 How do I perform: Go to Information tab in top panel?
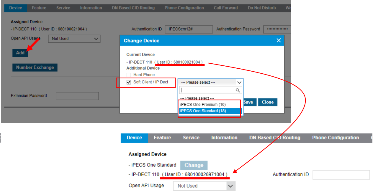tap(91, 8)
